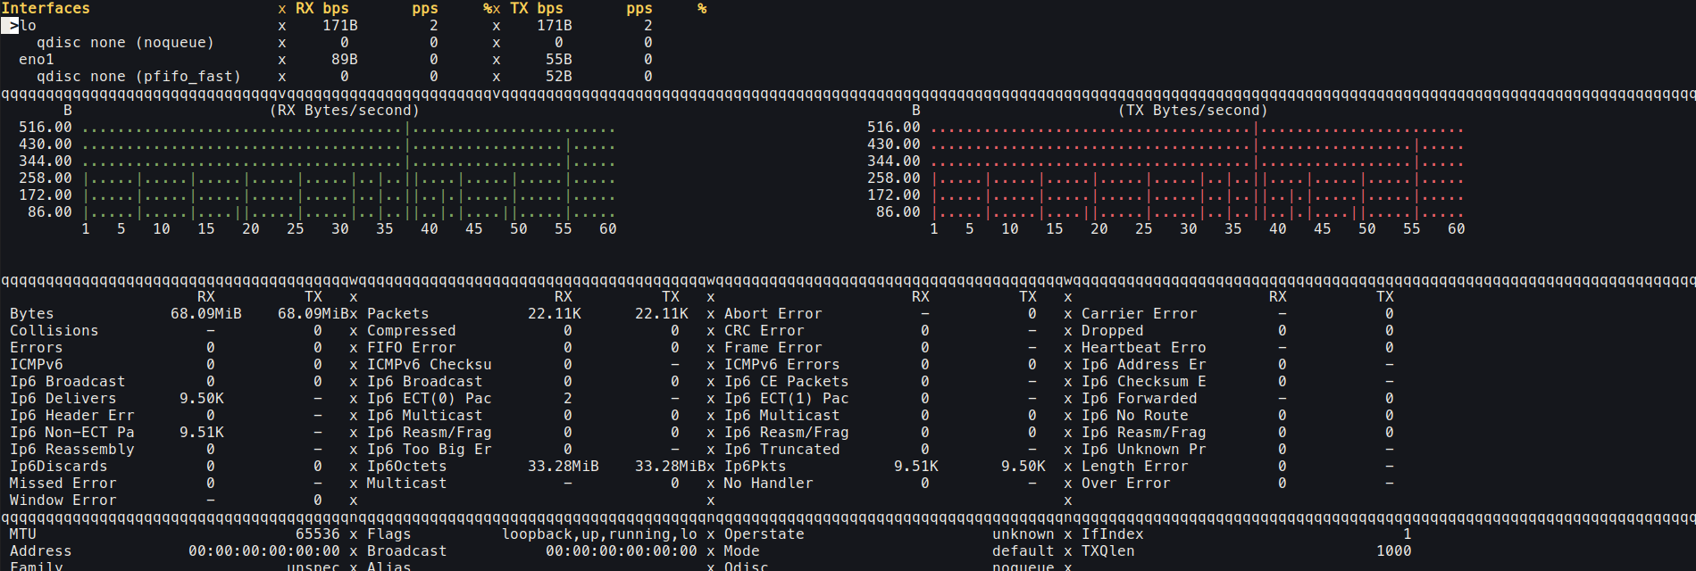
Task: Click the 'No Handler' label
Action: pos(769,484)
